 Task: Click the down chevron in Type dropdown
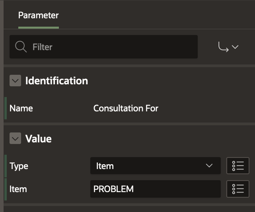209,166
